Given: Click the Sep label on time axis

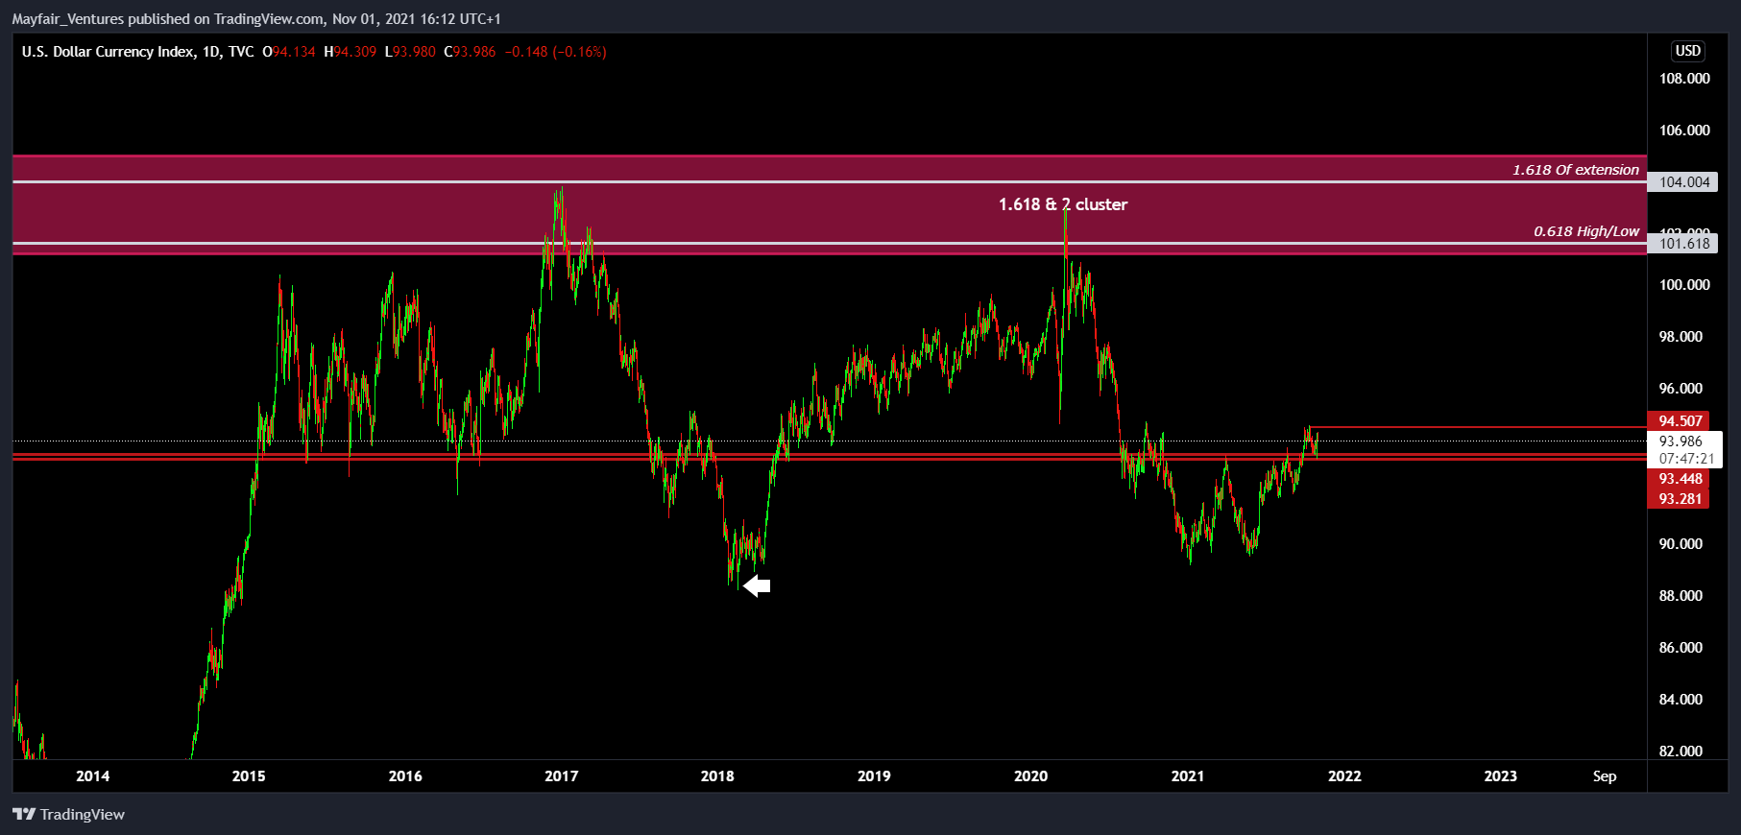Looking at the screenshot, I should tap(1605, 775).
